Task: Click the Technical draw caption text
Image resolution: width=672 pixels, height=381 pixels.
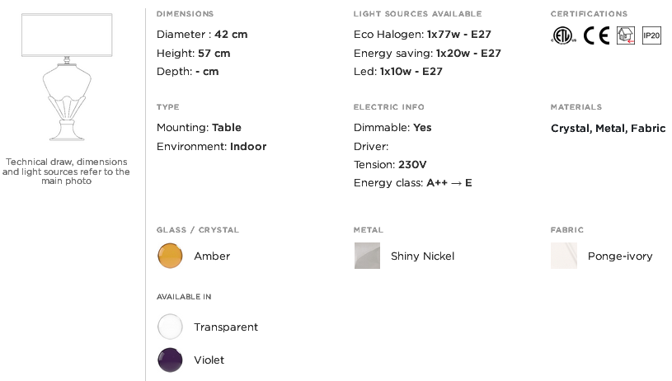Action: [66, 172]
